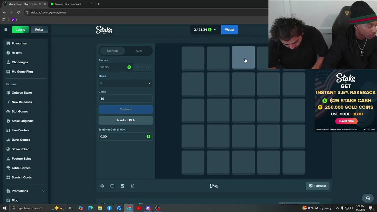Image resolution: width=377 pixels, height=212 pixels.
Task: Switch to Casino mode
Action: [20, 29]
